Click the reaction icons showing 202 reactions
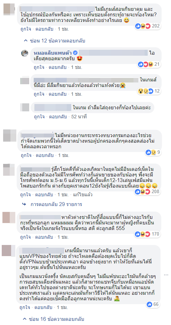Image resolution: width=171 pixels, height=325 pixels. click(x=147, y=26)
